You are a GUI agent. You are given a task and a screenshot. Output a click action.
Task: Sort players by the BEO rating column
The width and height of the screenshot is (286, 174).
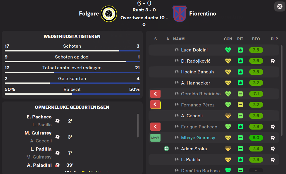coord(256,39)
